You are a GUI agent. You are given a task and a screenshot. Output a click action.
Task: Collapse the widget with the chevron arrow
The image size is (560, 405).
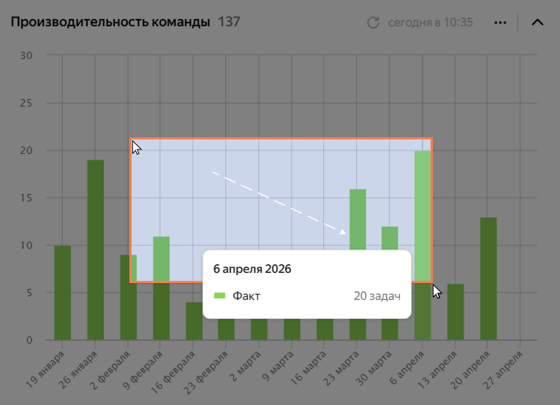point(537,23)
